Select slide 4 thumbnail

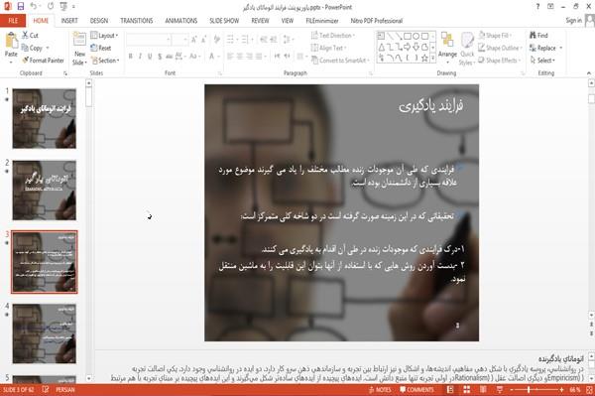coord(45,333)
